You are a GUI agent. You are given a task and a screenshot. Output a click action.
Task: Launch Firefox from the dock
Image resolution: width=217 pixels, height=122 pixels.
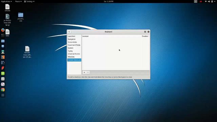pyautogui.click(x=3, y=30)
